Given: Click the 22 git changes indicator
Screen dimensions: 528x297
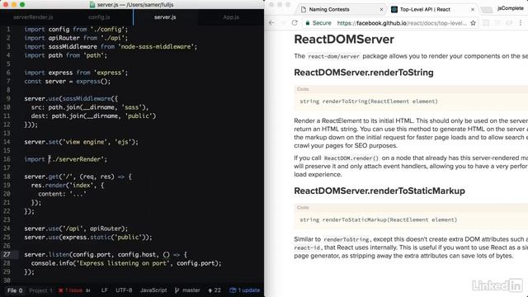Looking at the screenshot, I should [214, 290].
